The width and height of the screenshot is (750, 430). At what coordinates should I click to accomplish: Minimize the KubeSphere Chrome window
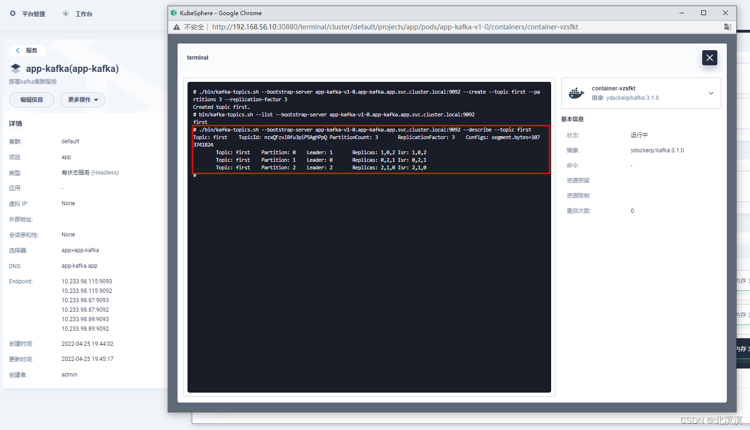(682, 13)
